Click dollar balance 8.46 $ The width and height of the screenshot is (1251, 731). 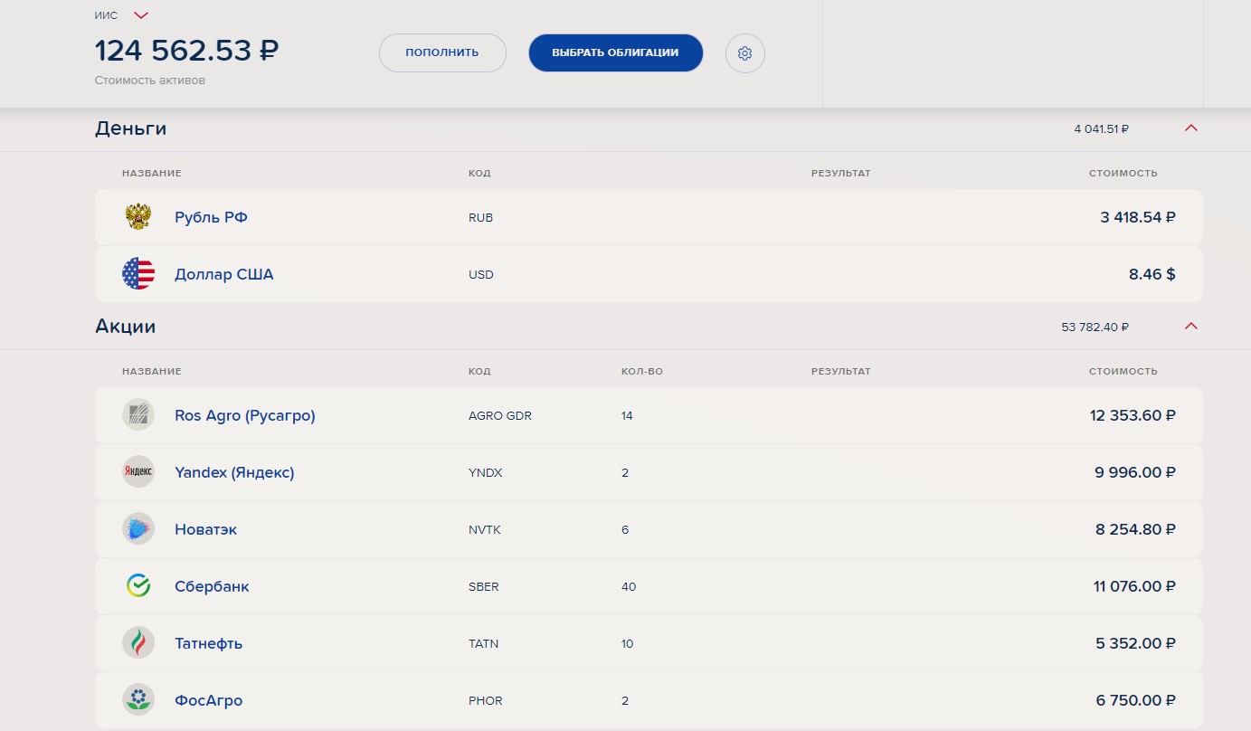pos(1152,274)
